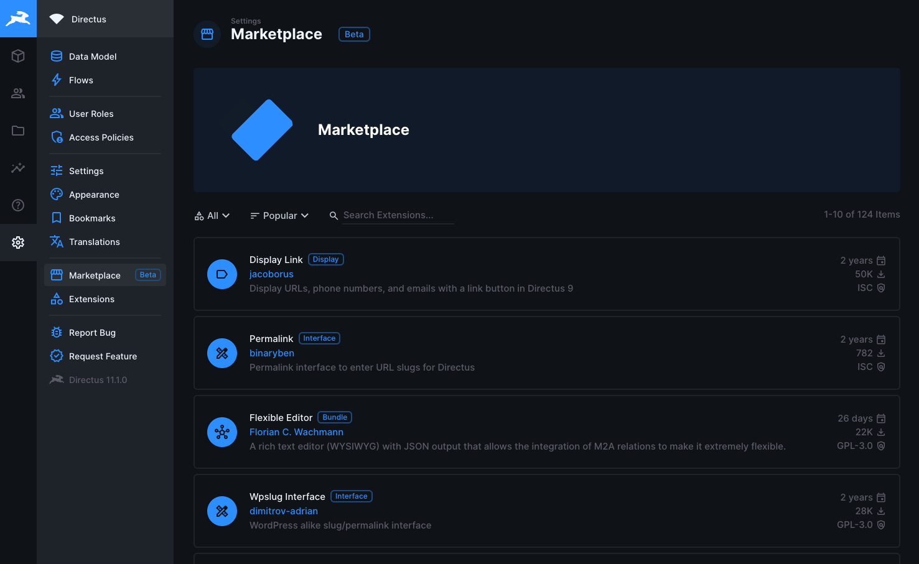This screenshot has width=919, height=564.
Task: Click the Display Link extension round icon
Action: 222,274
